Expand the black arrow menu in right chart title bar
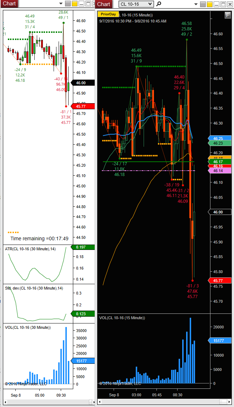234x407 pixels. point(196,4)
